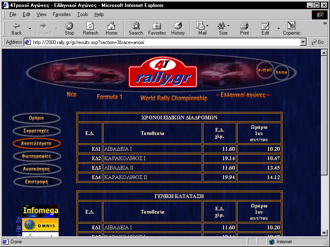Click the Windows logo throbber
Viewport: 330px width, 247px height.
(319, 14)
